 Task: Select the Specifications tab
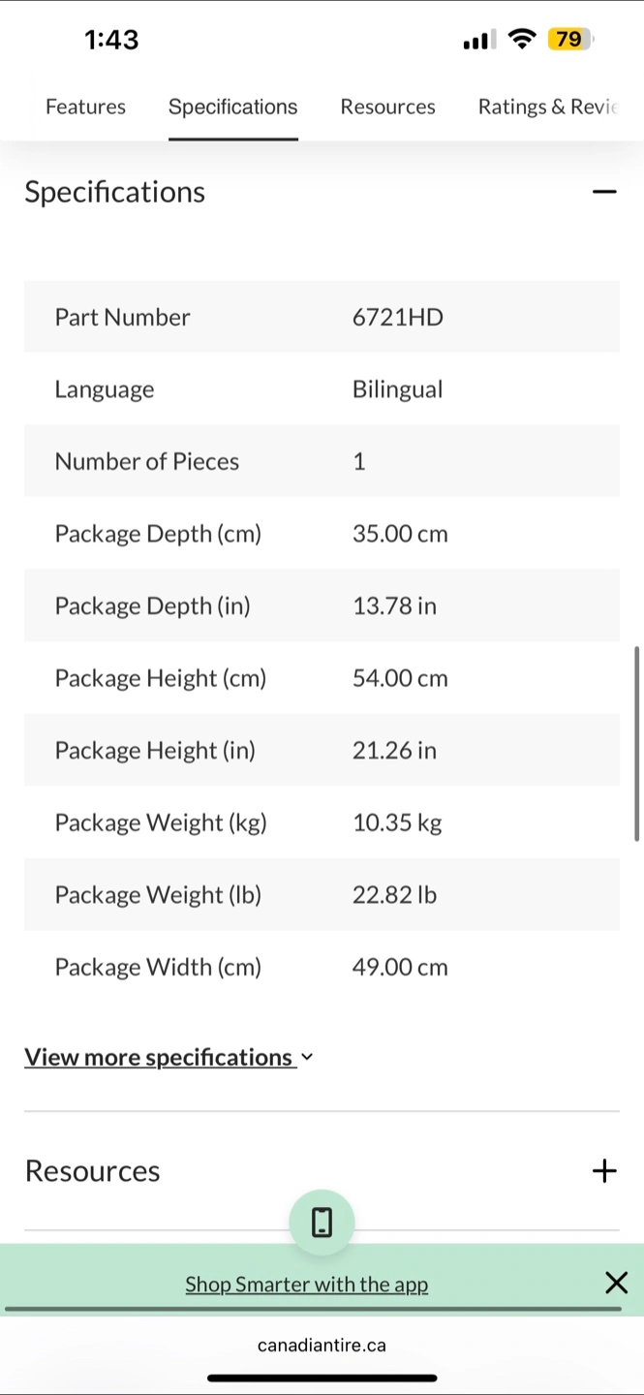232,107
